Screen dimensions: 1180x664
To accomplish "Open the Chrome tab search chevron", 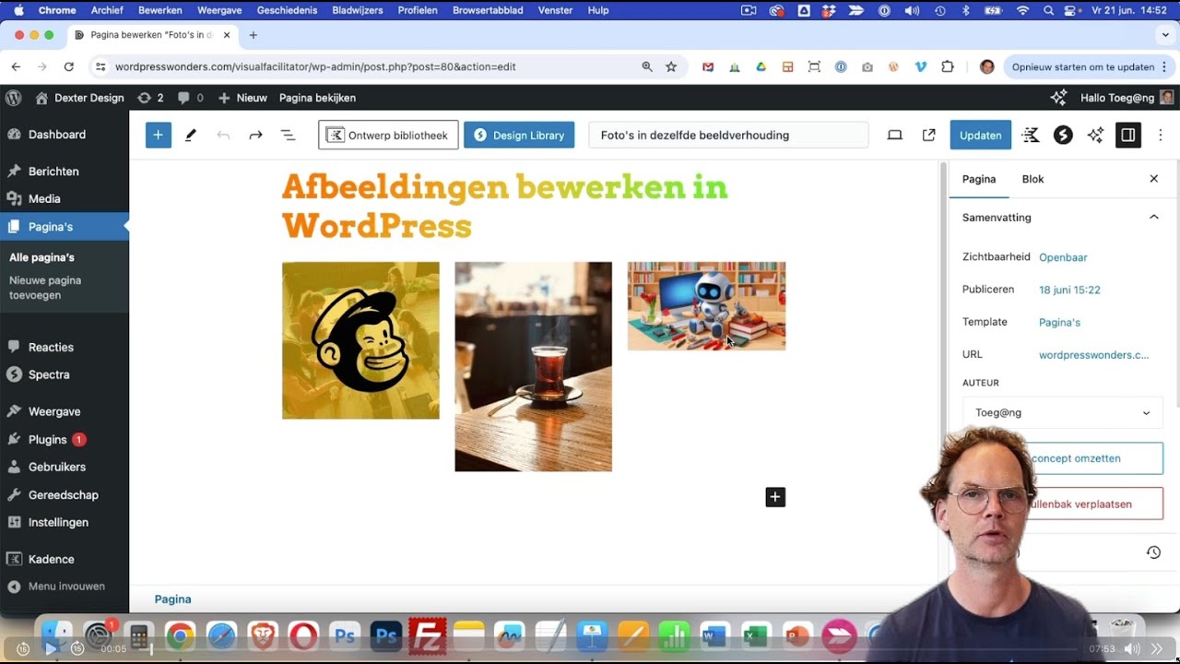I will (1165, 35).
